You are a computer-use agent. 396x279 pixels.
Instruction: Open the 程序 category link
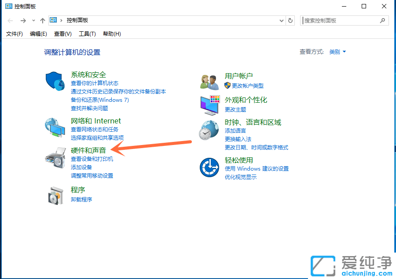click(78, 190)
